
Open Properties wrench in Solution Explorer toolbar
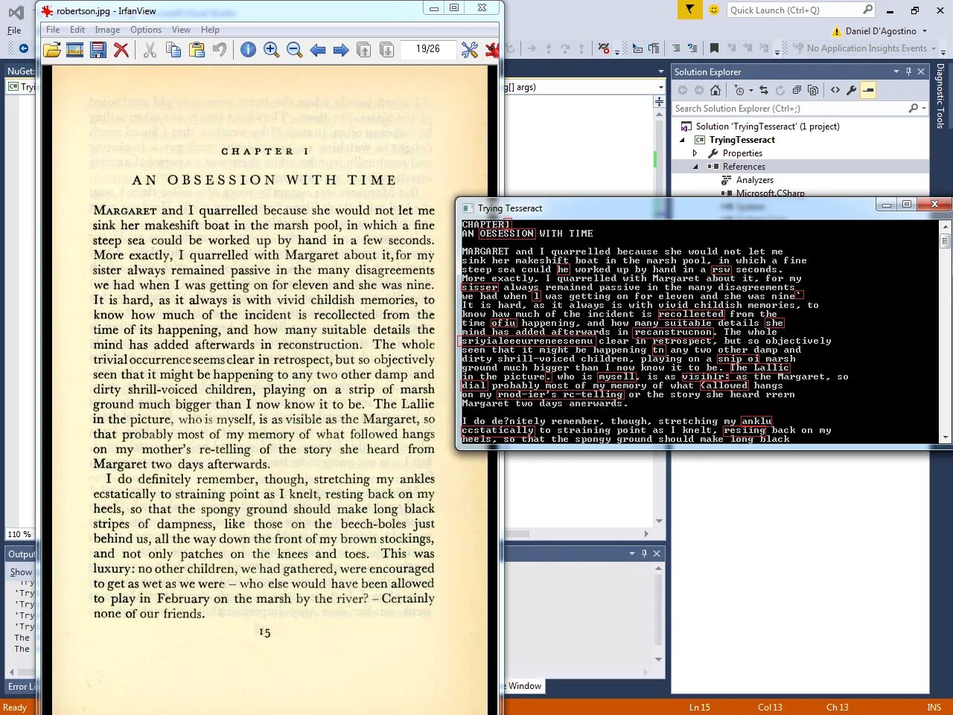pyautogui.click(x=852, y=90)
